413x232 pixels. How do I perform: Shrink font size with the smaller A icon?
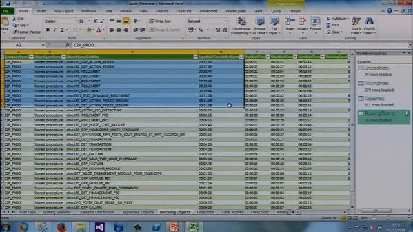(102, 21)
